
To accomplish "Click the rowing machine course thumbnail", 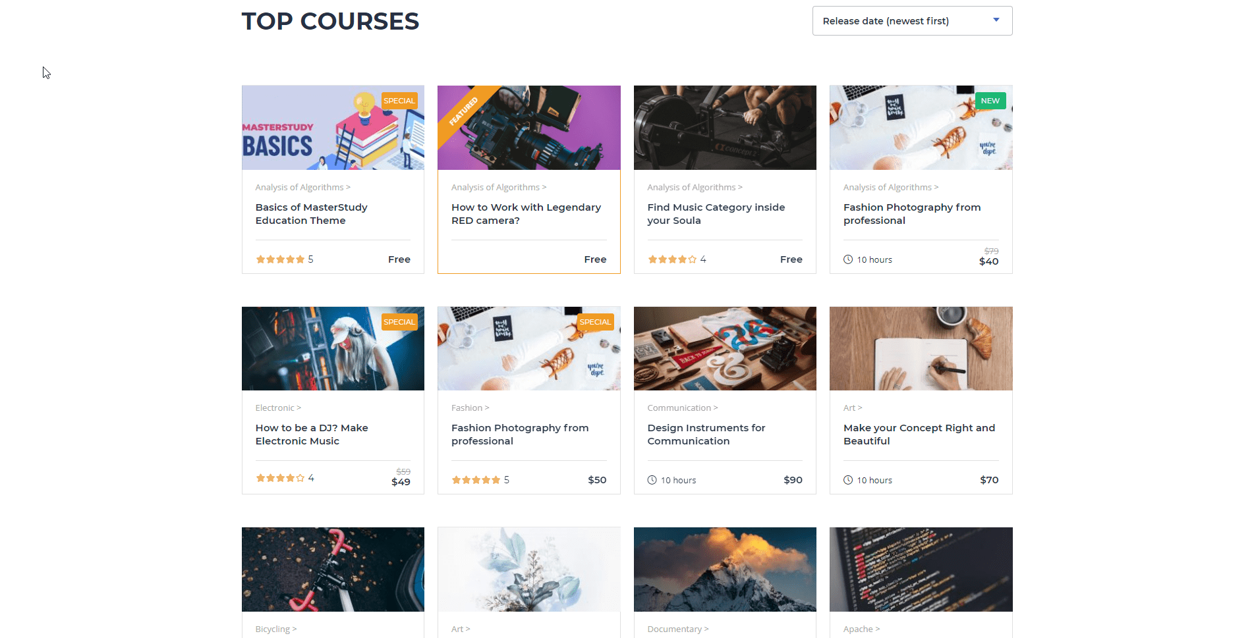I will 725,128.
